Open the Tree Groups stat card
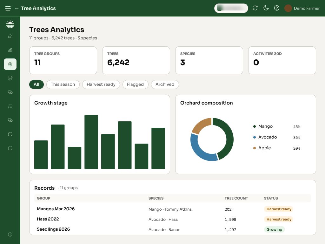The width and height of the screenshot is (325, 244). click(63, 60)
